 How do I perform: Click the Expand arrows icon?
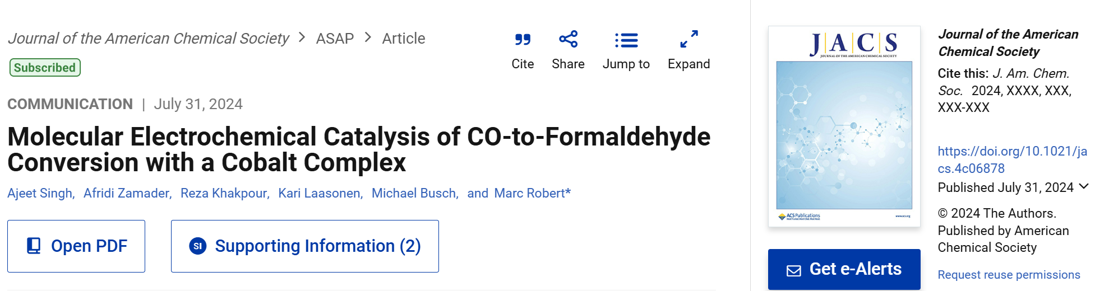689,39
